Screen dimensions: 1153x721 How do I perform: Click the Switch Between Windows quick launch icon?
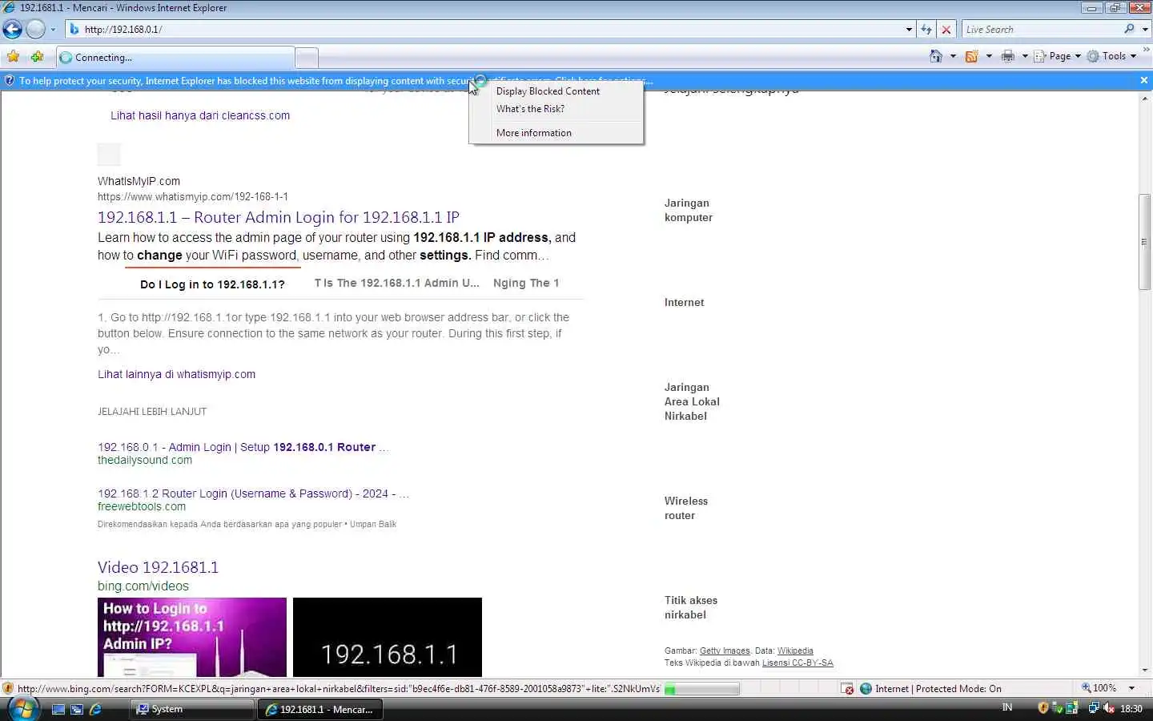click(77, 709)
